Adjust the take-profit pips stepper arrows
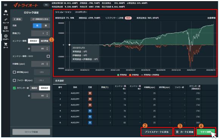 [47, 64]
